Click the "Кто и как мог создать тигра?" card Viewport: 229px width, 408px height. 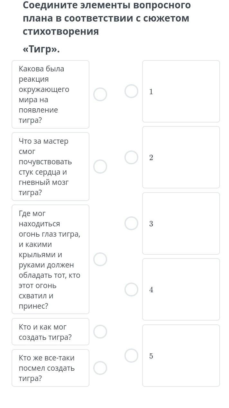[50, 331]
